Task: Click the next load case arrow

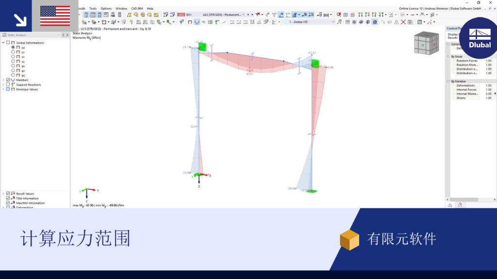Action: pyautogui.click(x=252, y=15)
